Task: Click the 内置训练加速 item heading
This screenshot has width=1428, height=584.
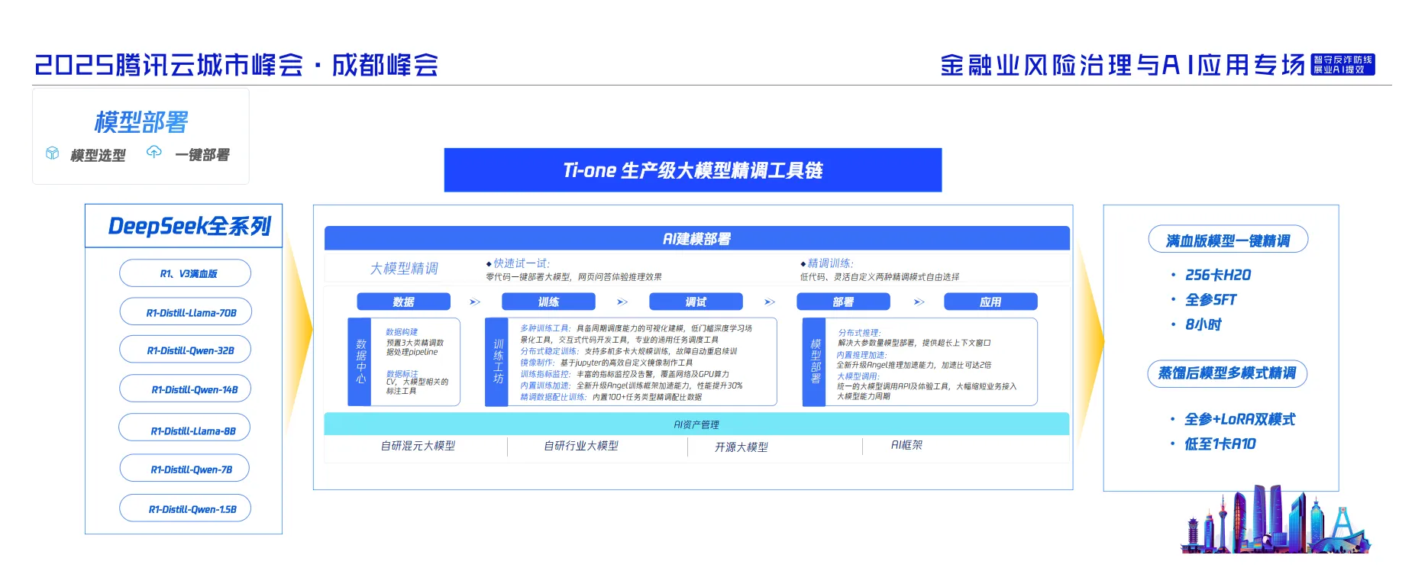Action: [545, 386]
